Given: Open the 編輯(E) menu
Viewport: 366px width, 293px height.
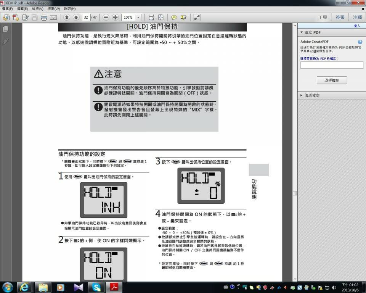Looking at the screenshot, I should [x=22, y=9].
